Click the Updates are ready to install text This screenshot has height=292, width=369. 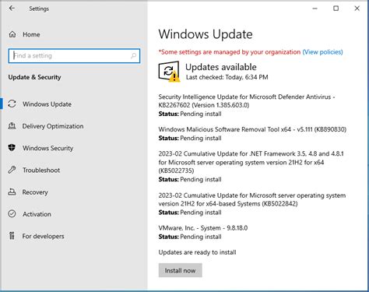point(197,252)
